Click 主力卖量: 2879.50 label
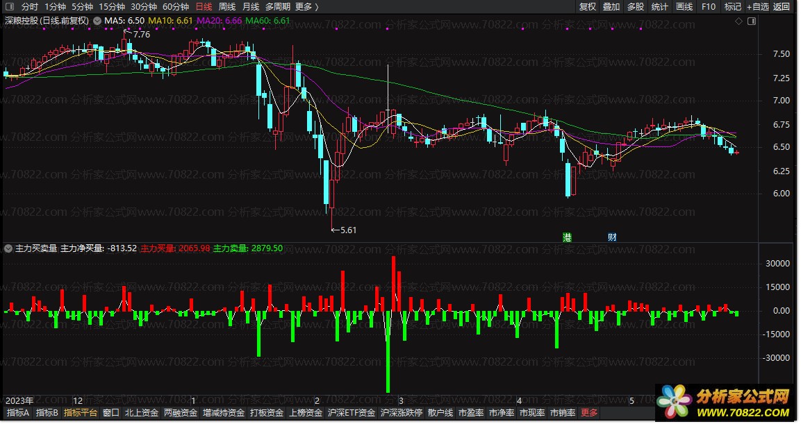801x424 pixels. (248, 248)
